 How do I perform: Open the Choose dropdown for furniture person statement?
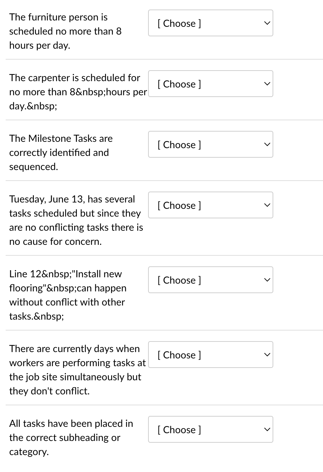[x=211, y=23]
